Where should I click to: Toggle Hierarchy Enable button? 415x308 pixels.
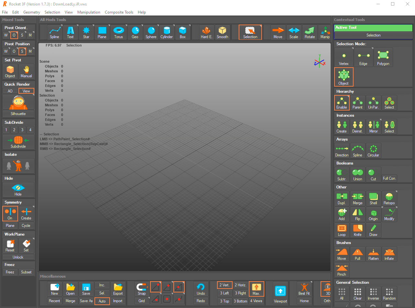(342, 103)
